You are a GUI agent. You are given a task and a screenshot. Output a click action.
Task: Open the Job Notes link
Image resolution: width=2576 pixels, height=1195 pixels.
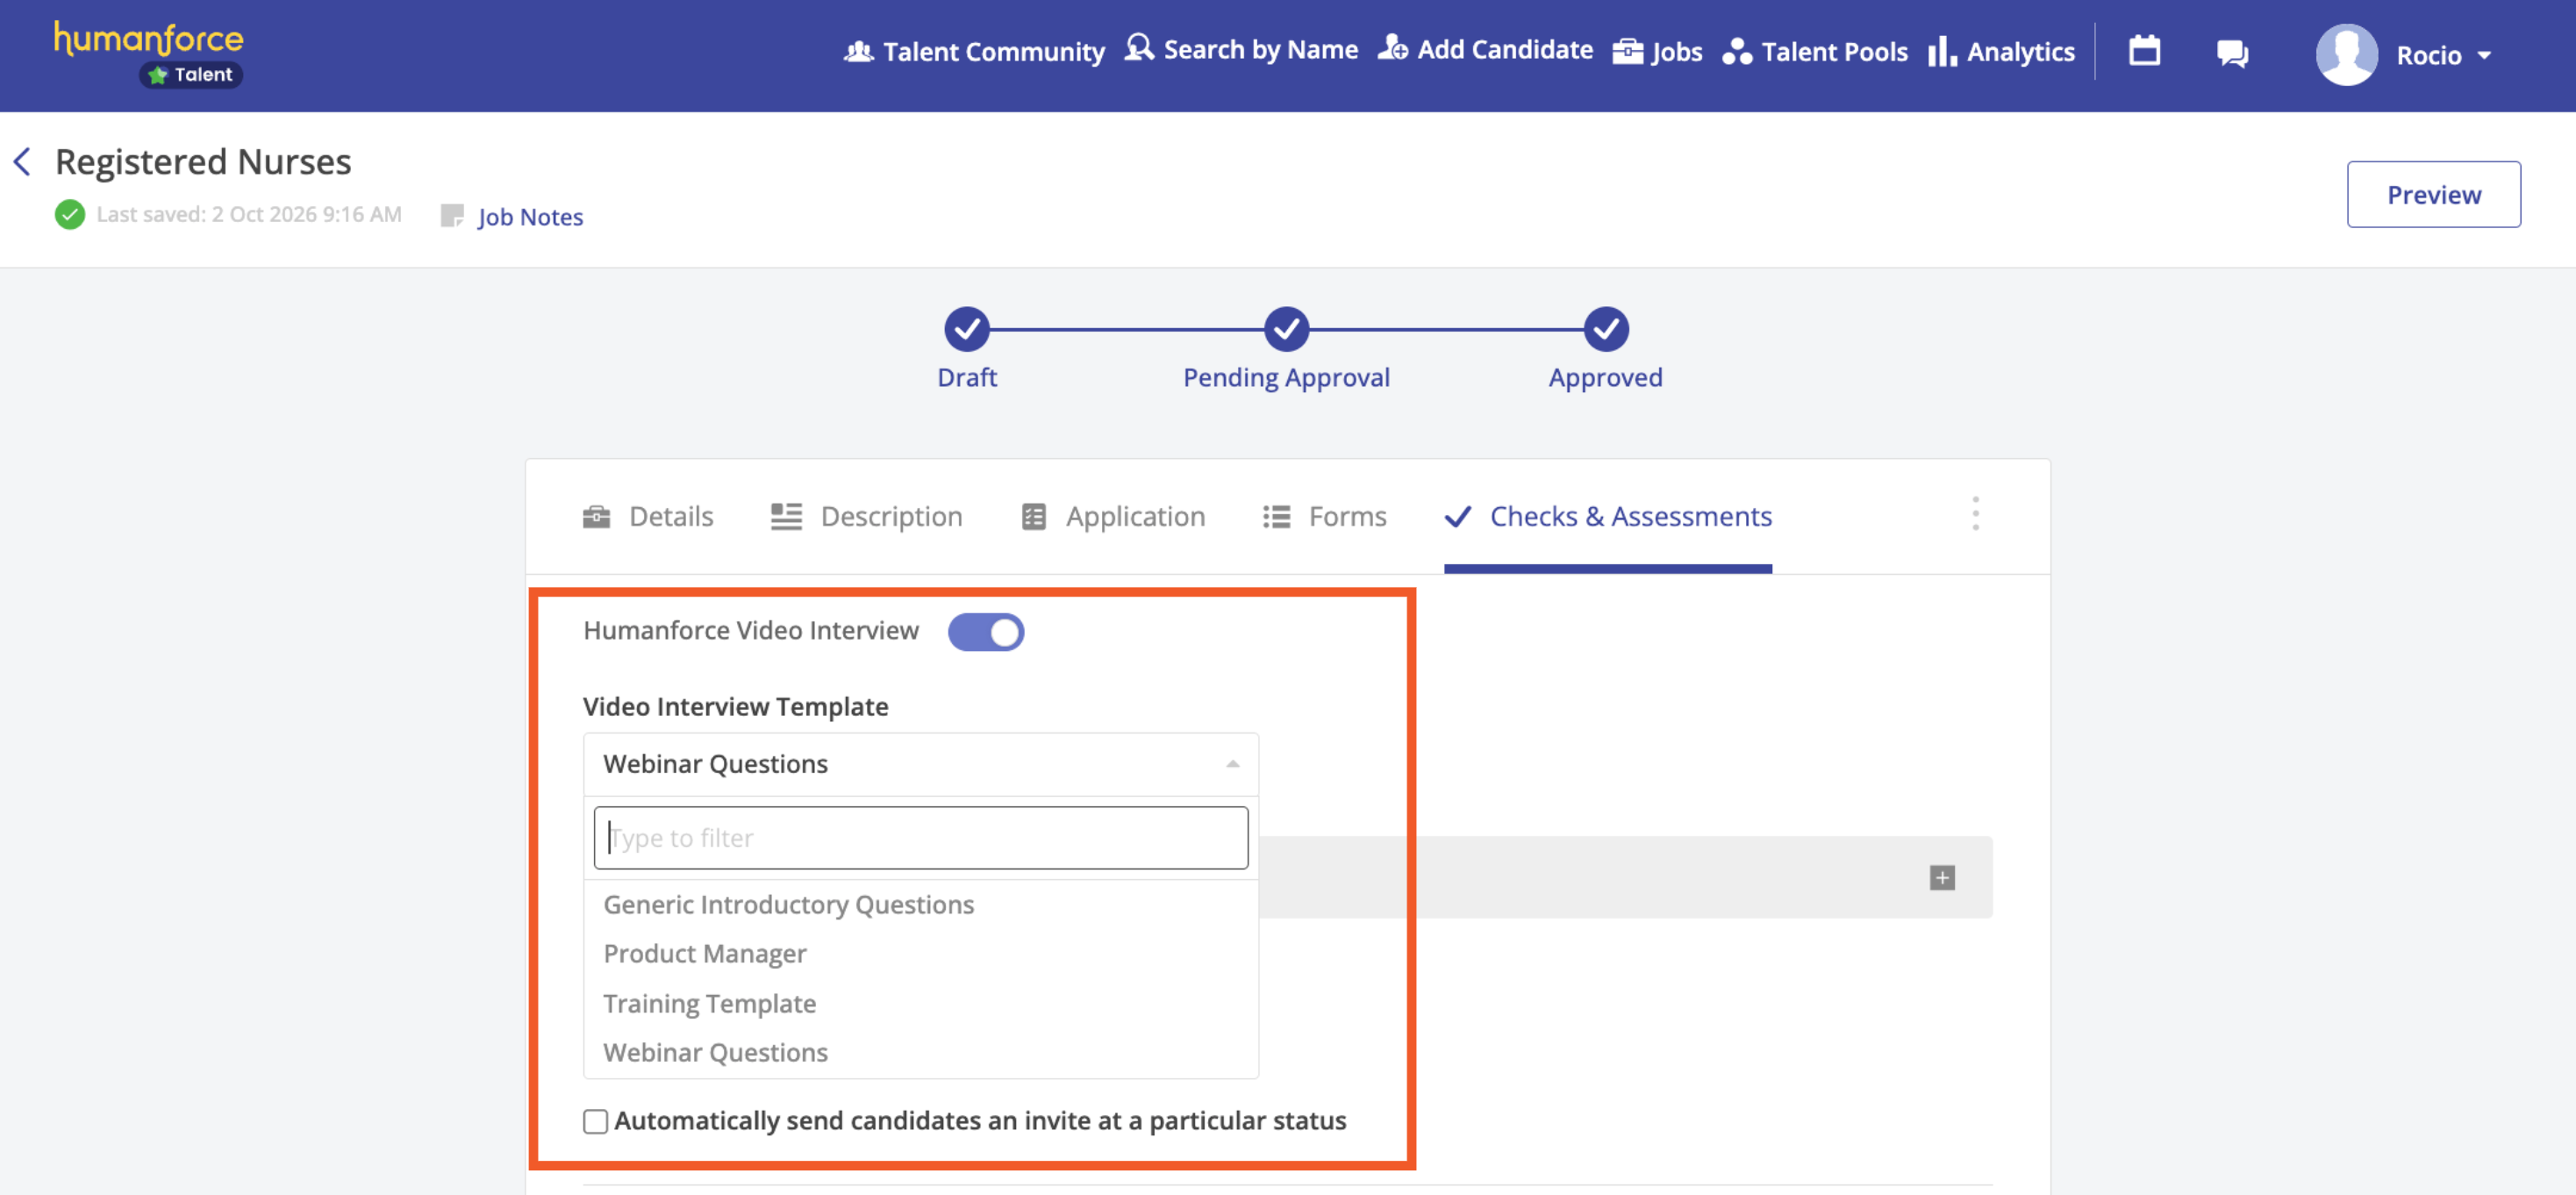(530, 217)
